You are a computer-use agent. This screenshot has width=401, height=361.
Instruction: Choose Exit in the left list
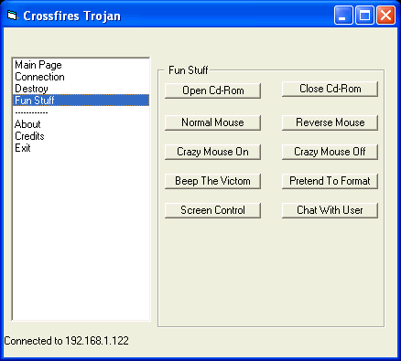[81, 148]
